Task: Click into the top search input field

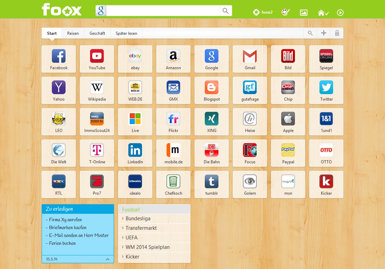Action: click(x=163, y=11)
